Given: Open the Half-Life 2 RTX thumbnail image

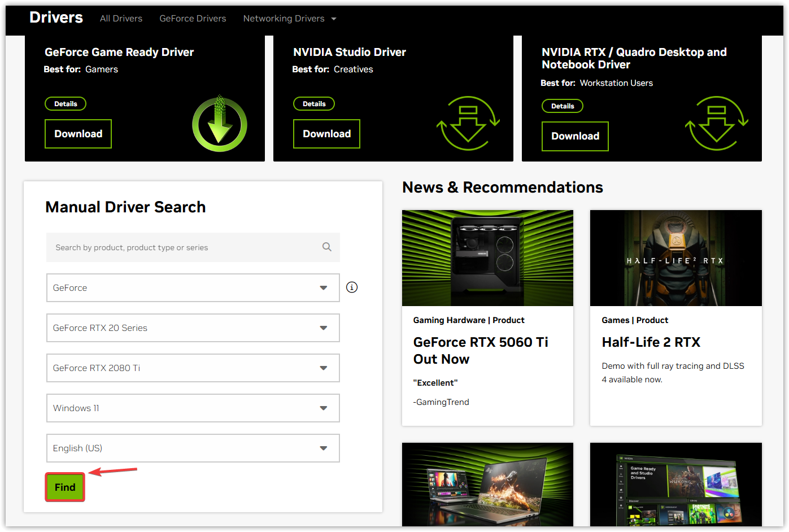Looking at the screenshot, I should (675, 258).
